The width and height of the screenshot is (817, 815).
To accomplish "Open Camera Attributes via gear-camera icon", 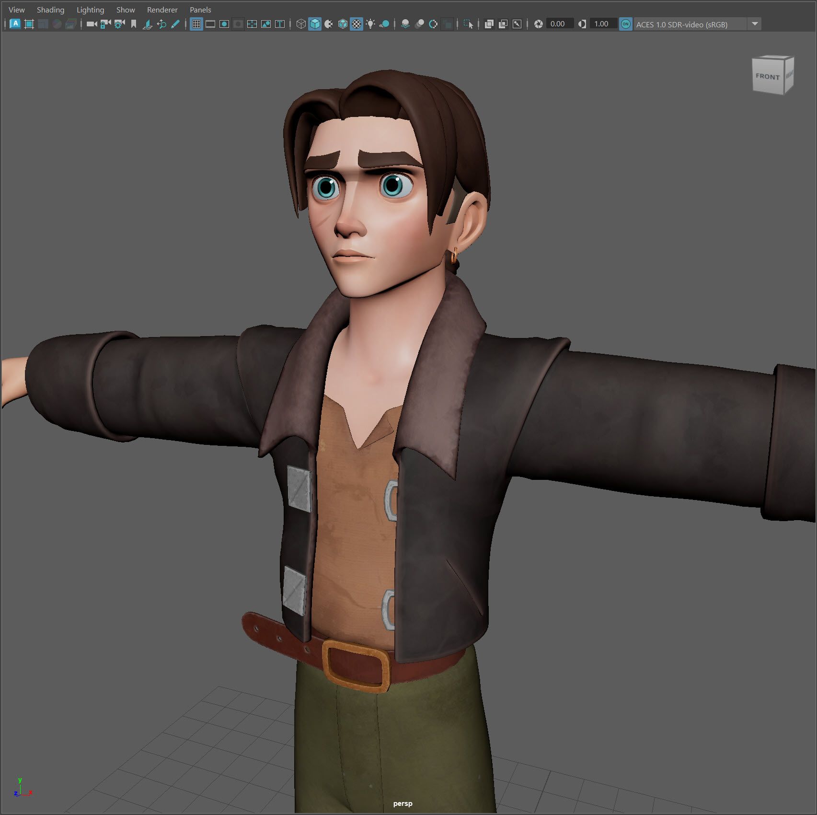I will 120,23.
